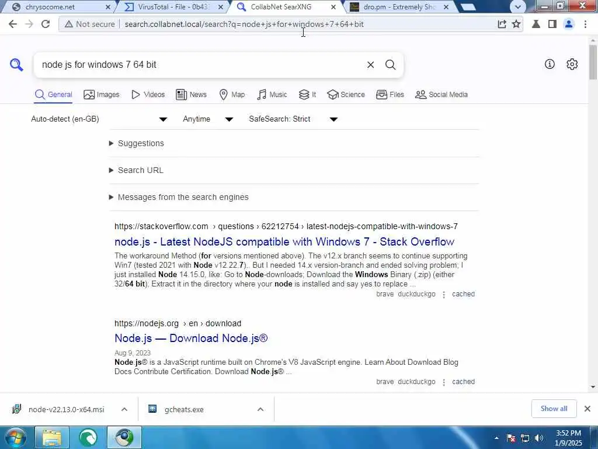Viewport: 598px width, 449px height.
Task: Open the Windows Start menu
Action: 15,437
